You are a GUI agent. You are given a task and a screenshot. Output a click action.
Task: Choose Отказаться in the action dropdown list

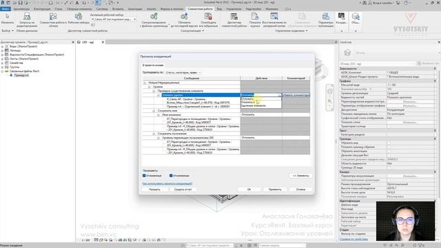point(260,103)
